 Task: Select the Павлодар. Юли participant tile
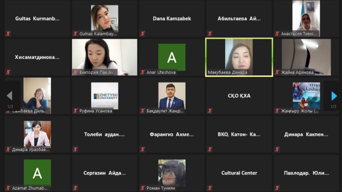click(306, 173)
